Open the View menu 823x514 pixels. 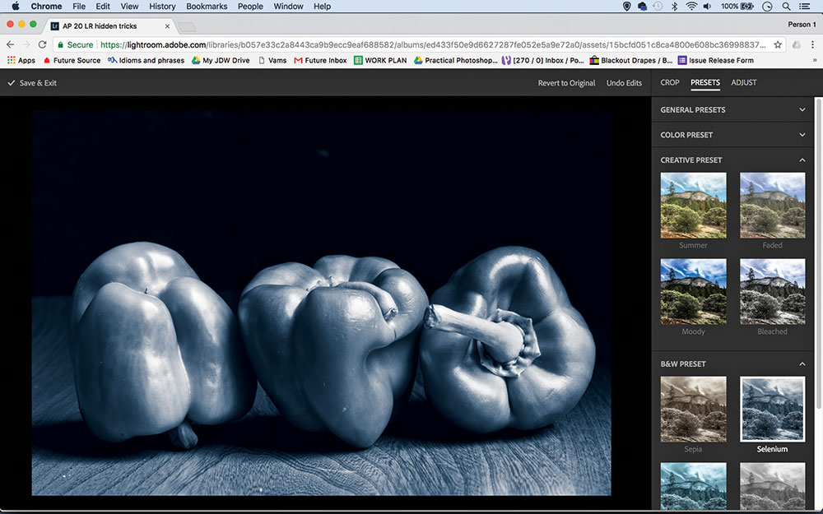tap(129, 7)
